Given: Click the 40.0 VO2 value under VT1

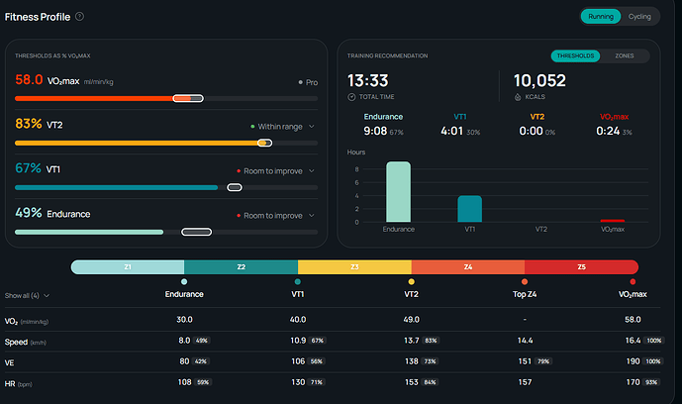Looking at the screenshot, I should pyautogui.click(x=298, y=320).
